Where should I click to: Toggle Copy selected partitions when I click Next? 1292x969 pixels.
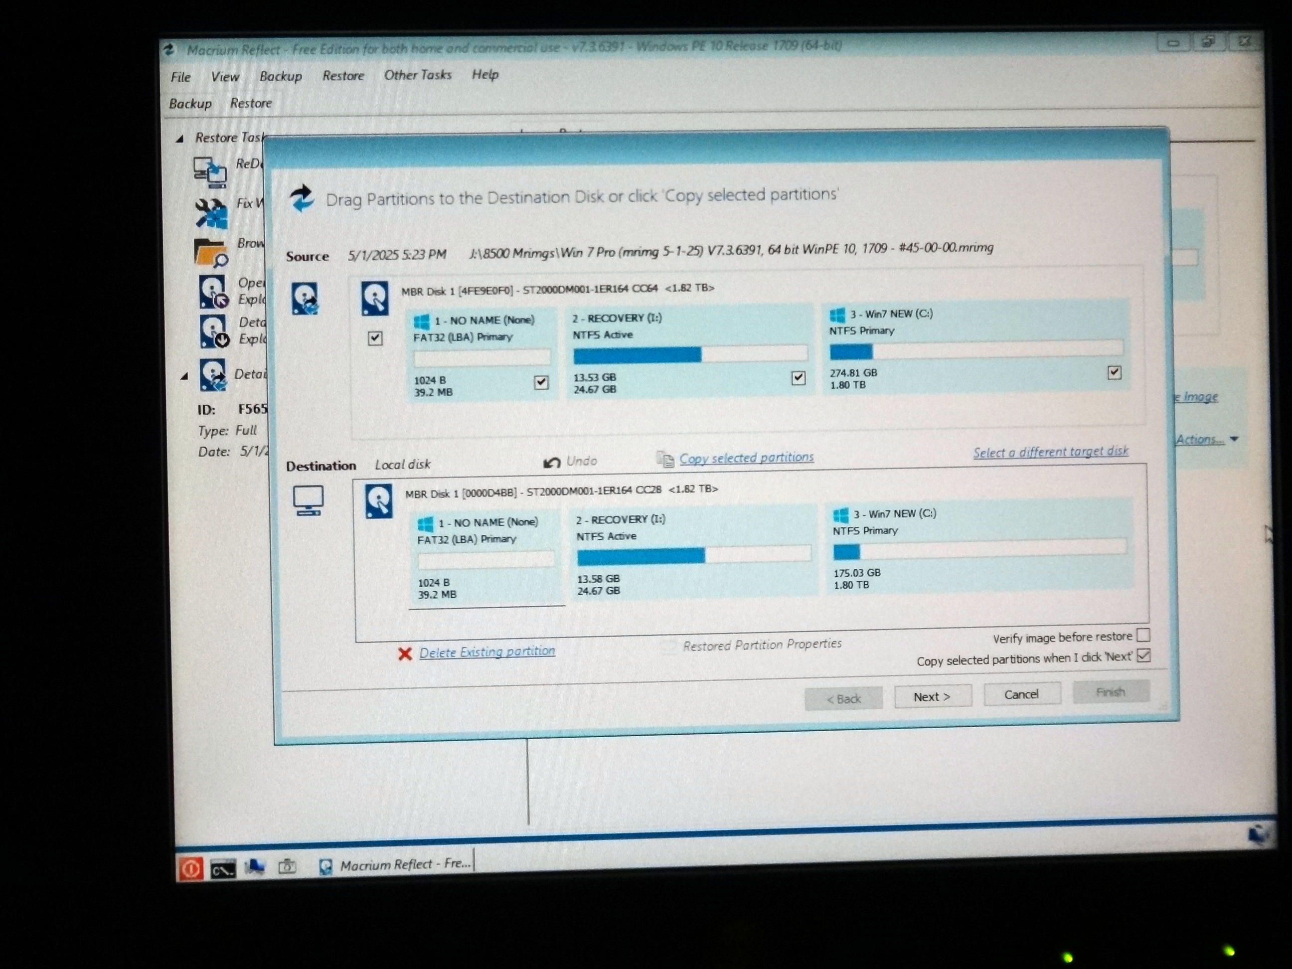1143,655
